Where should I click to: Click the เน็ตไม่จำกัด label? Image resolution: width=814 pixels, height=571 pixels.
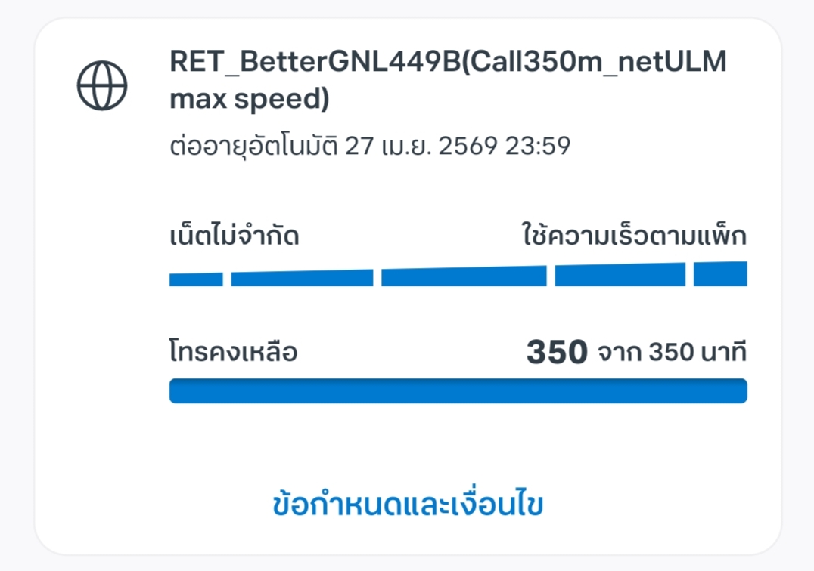(234, 236)
